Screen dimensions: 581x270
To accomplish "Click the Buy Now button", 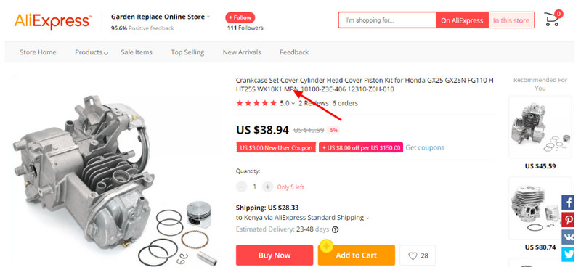I will (275, 255).
